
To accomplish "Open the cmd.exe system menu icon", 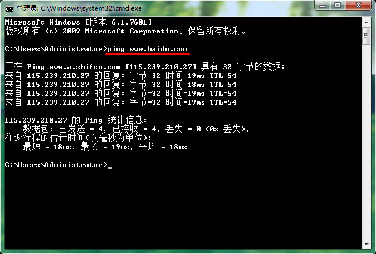I will [9, 9].
